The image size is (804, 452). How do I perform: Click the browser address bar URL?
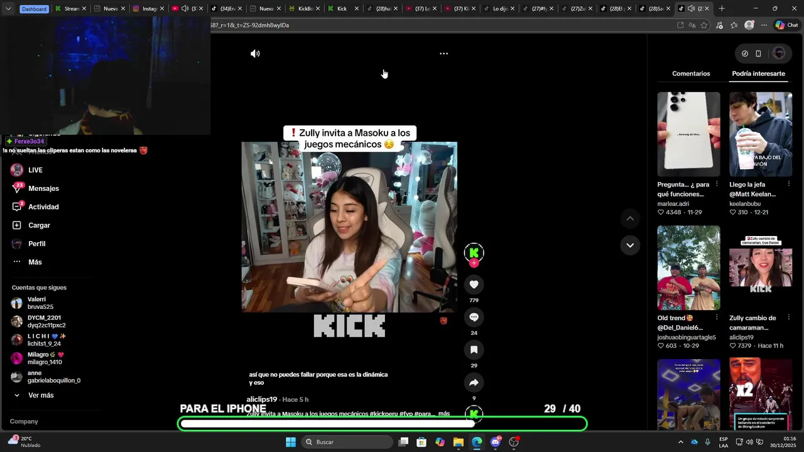(250, 25)
